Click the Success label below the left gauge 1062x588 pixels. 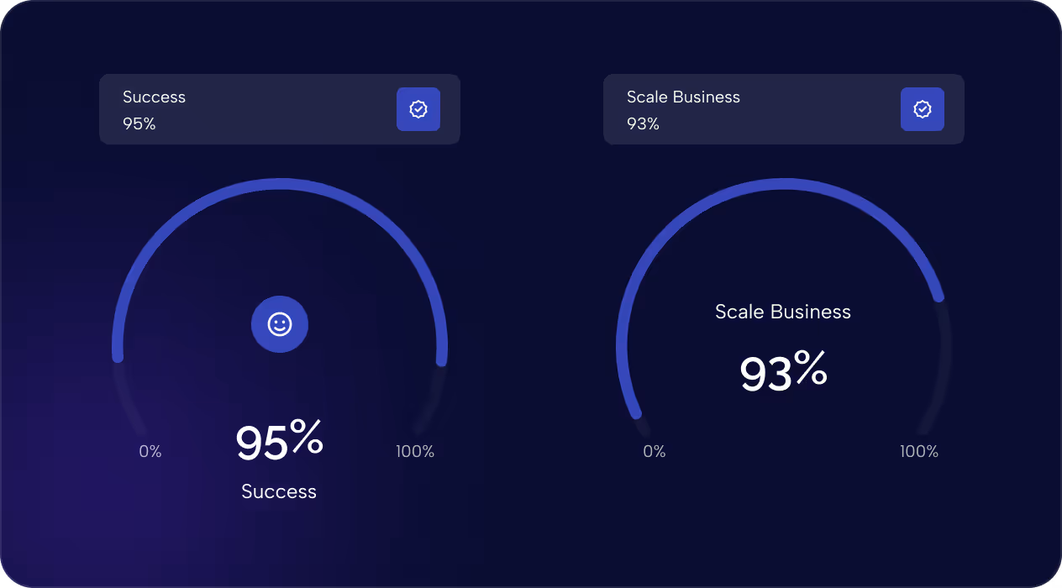[x=279, y=491]
